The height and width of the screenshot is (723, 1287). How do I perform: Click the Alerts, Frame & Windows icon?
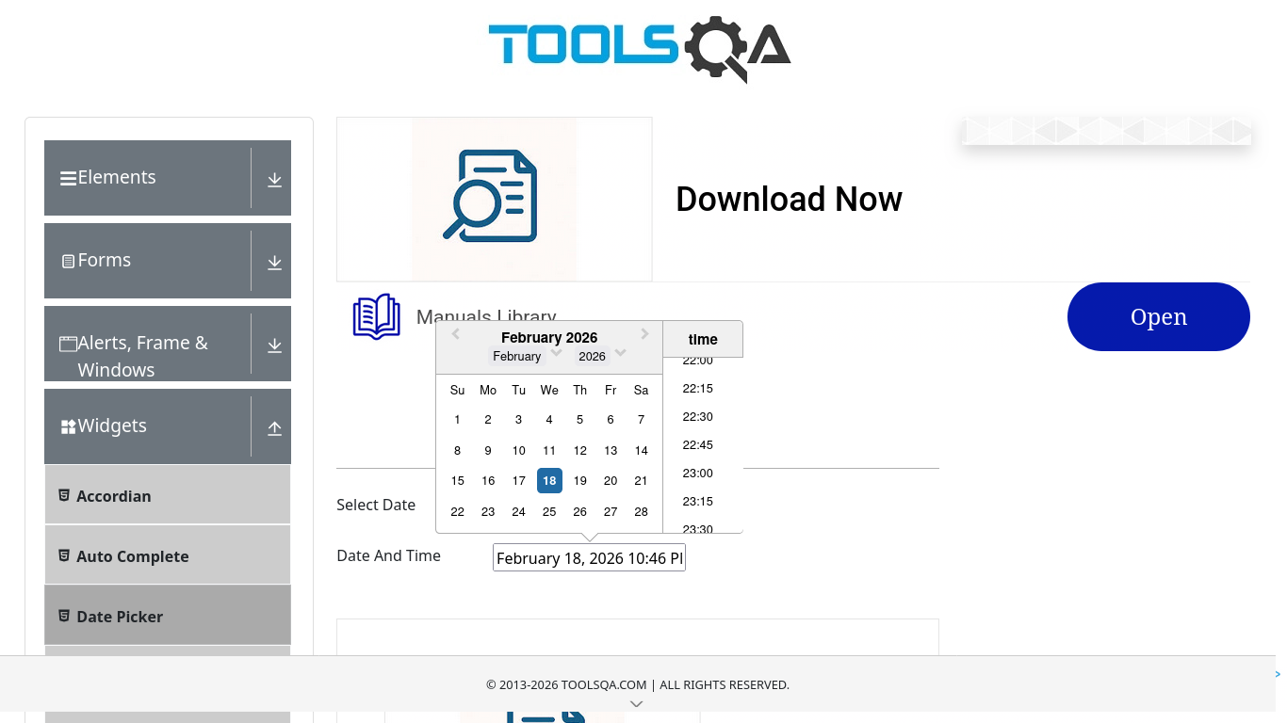[x=68, y=344]
